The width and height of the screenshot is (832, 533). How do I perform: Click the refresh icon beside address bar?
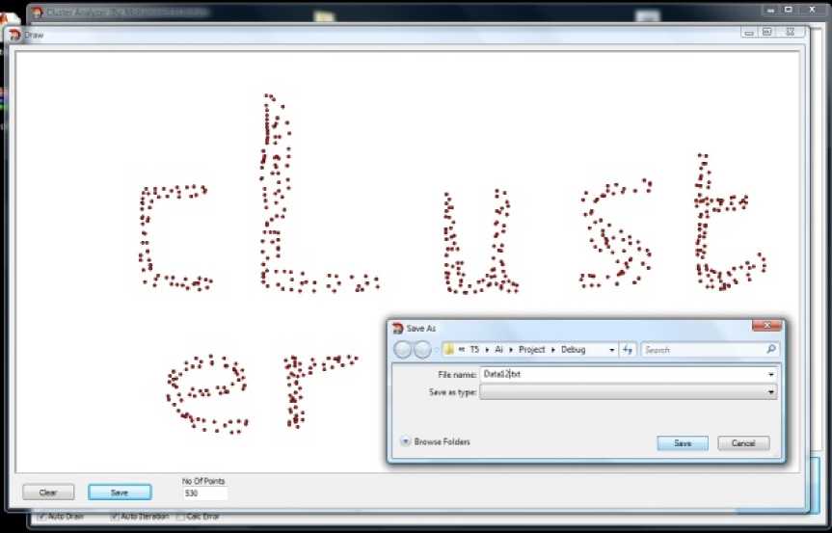click(628, 350)
